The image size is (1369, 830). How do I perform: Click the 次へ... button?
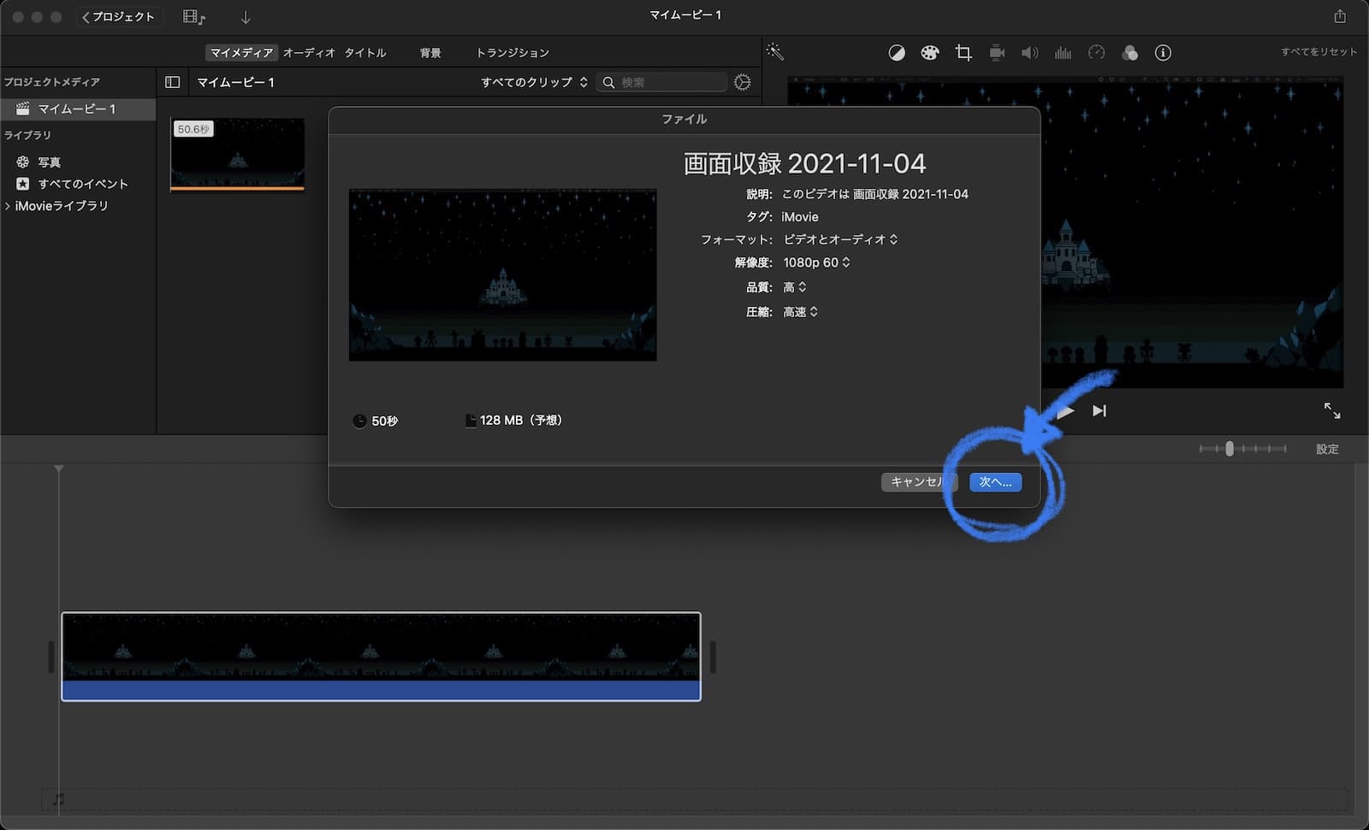pyautogui.click(x=995, y=482)
